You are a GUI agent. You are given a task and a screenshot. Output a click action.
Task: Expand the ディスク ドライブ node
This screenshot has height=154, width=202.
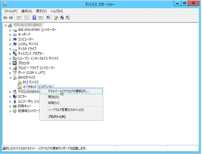click(10, 49)
